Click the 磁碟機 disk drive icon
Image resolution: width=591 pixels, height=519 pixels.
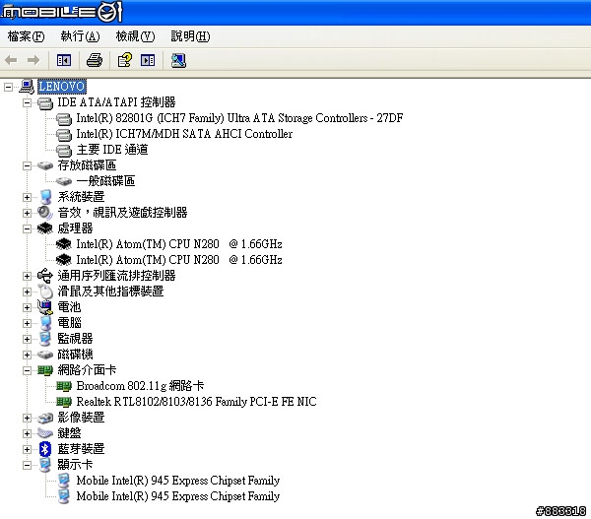(45, 355)
